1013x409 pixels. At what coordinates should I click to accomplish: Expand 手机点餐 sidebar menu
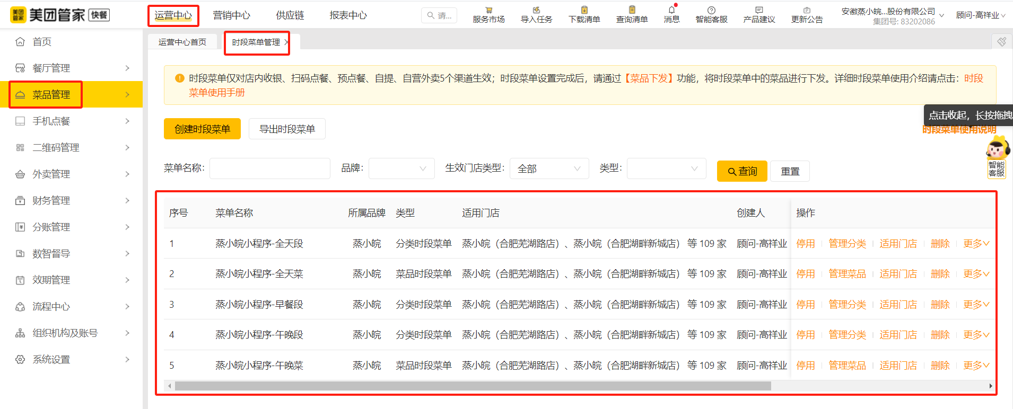point(71,121)
